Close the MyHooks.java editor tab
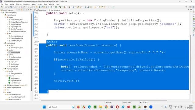This screenshot has height=110, width=195. (61, 10)
